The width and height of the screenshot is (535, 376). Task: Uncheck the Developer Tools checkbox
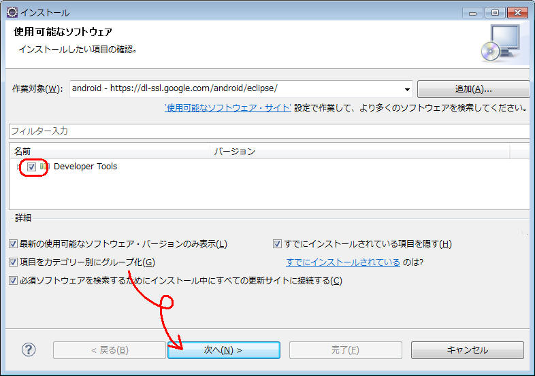pyautogui.click(x=31, y=167)
